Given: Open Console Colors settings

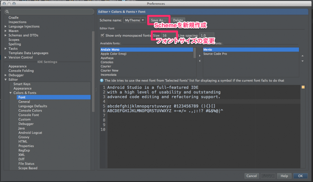Looking at the screenshot, I should [30, 111].
